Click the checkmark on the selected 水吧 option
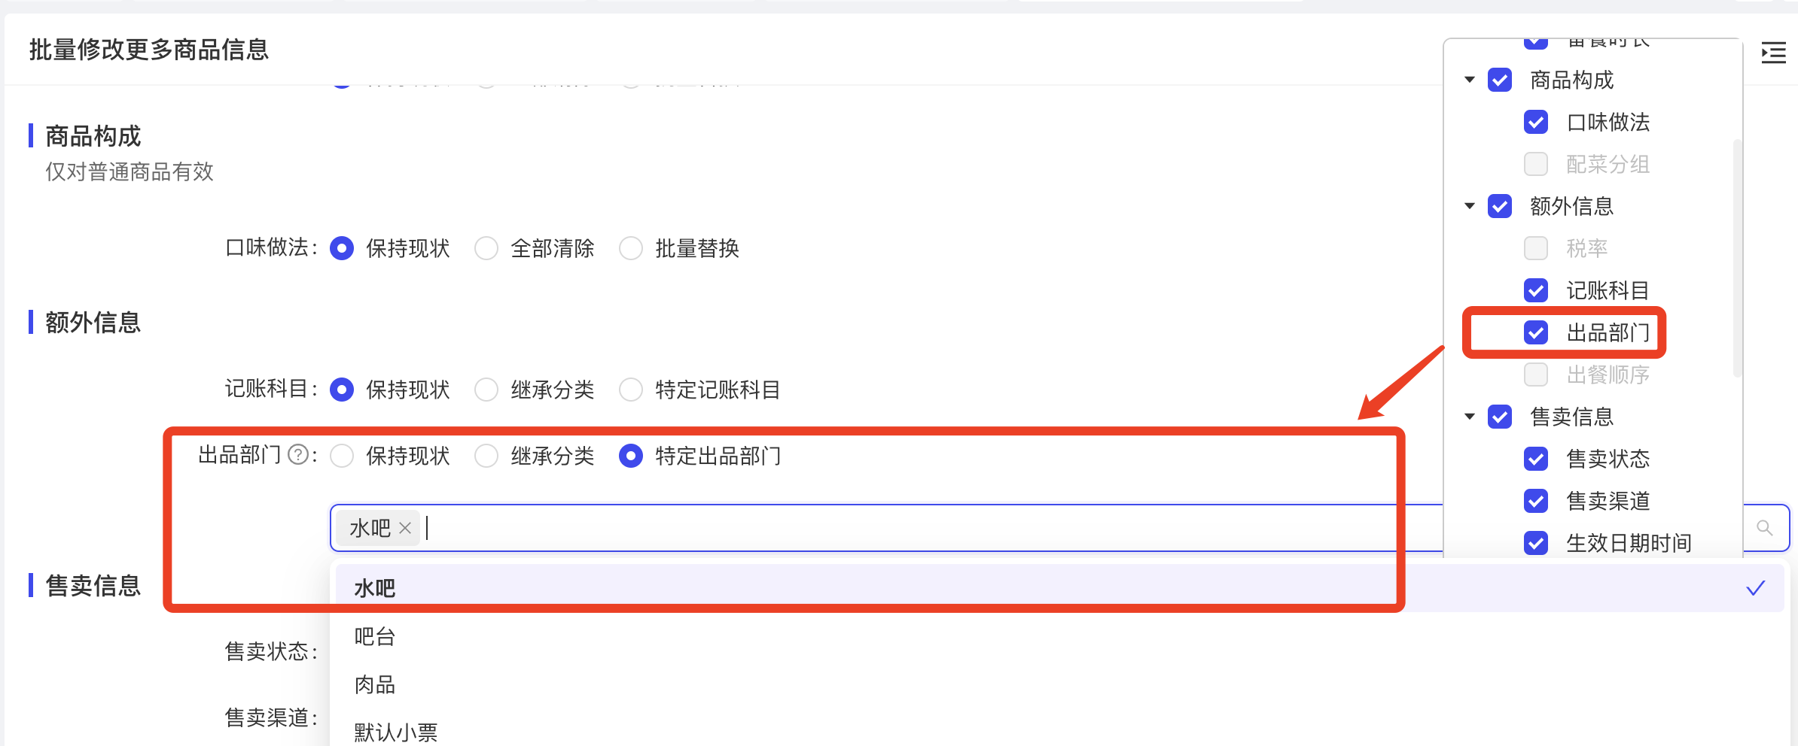The image size is (1798, 746). [x=1755, y=588]
